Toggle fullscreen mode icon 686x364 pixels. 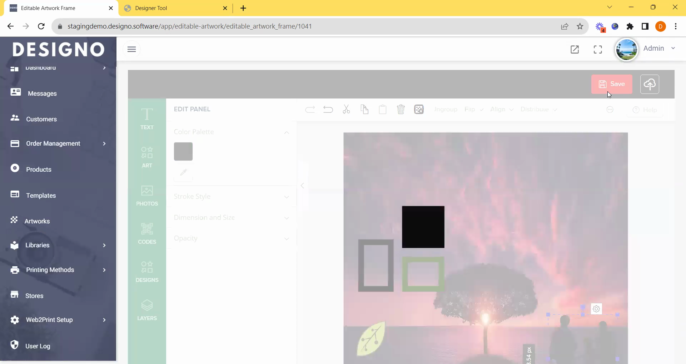597,49
